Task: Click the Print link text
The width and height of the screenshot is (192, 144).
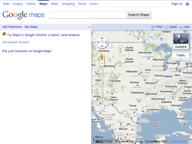Action: point(159,27)
